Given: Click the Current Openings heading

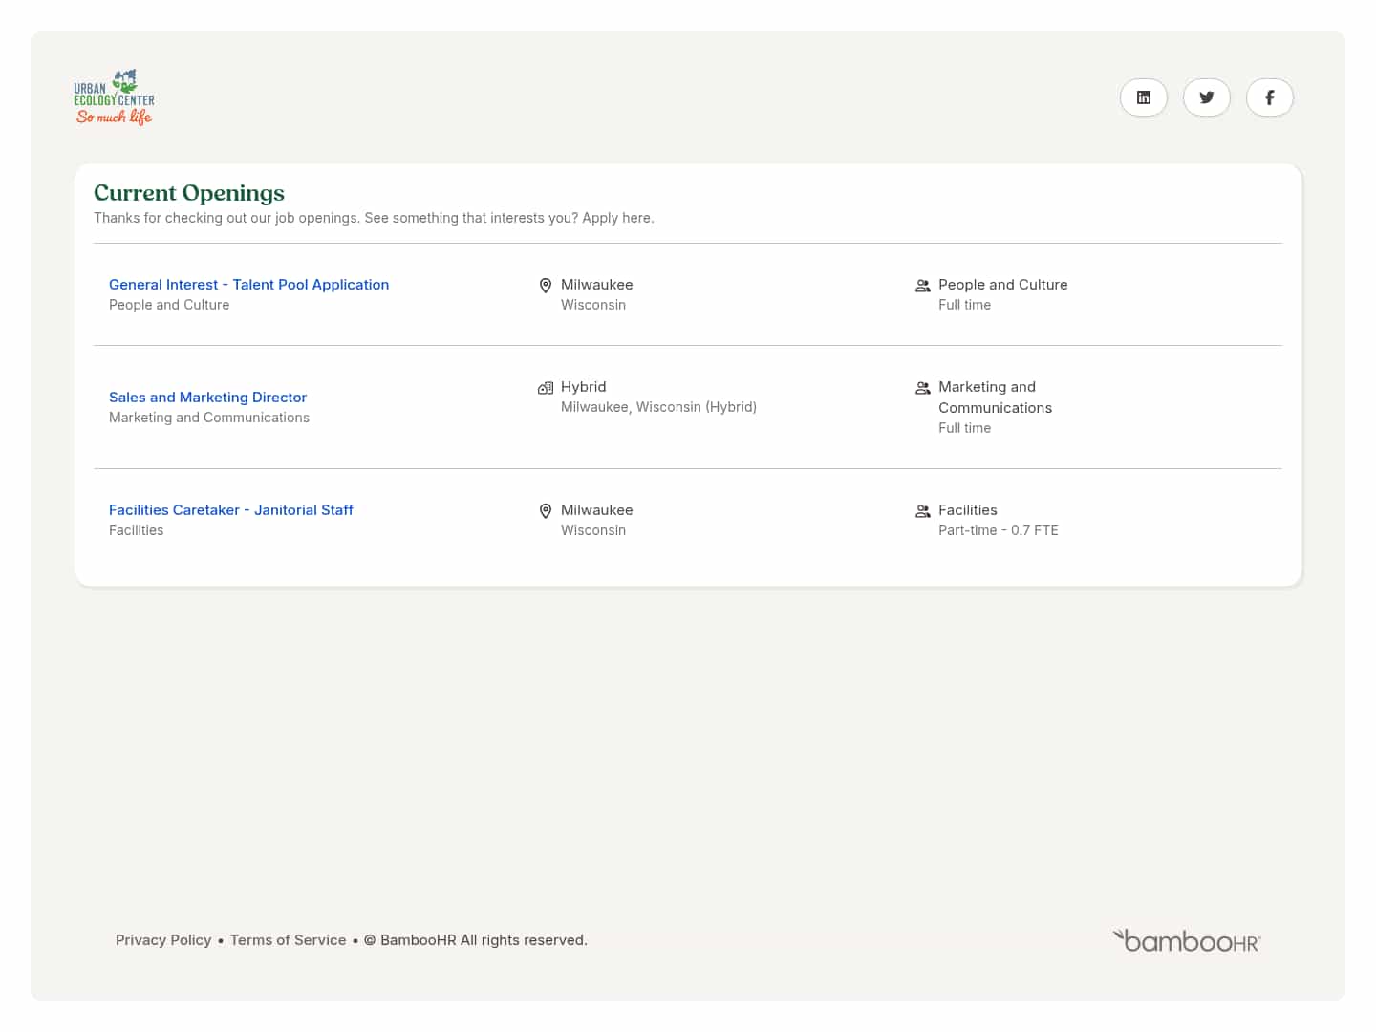Looking at the screenshot, I should point(189,193).
